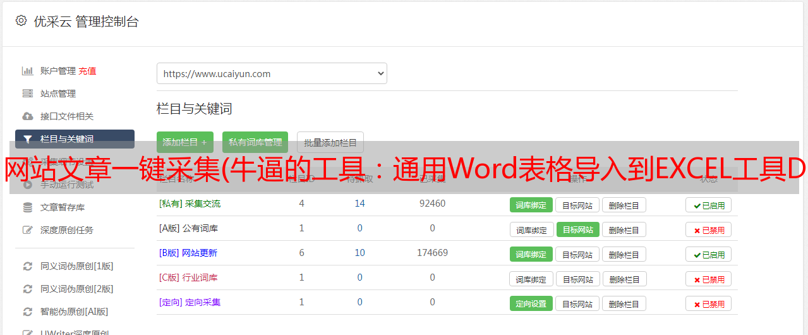Click the cloud upload icon for 接口文件相关
The image size is (808, 335).
click(27, 116)
